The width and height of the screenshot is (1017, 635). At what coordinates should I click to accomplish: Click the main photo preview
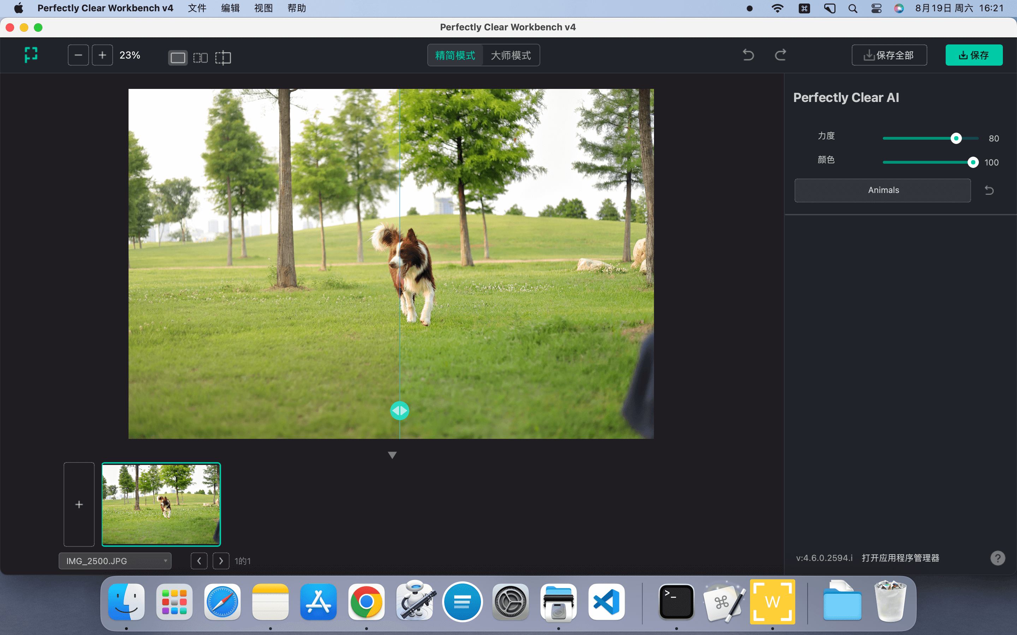[x=391, y=264]
